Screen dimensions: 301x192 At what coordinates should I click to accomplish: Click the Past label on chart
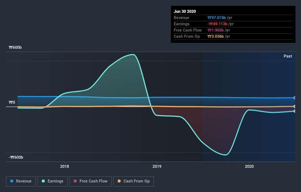tap(288, 56)
